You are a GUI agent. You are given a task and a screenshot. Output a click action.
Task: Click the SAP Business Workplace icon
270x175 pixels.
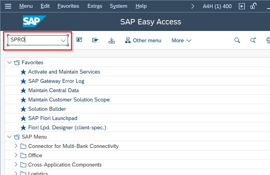click(x=79, y=40)
